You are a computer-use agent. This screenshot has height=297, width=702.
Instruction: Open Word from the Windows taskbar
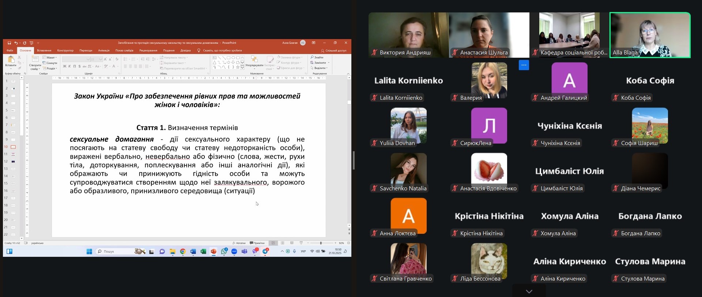[193, 251]
